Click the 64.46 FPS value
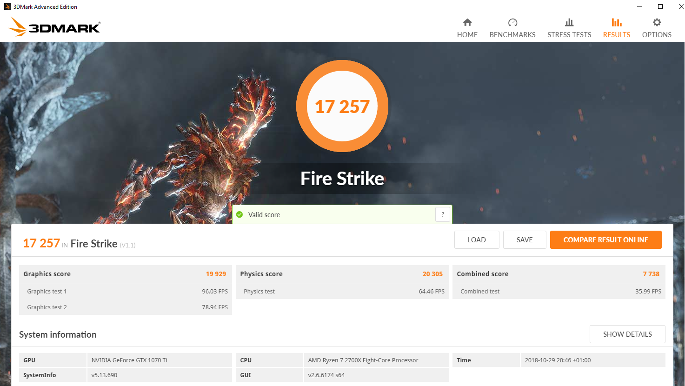This screenshot has height=386, width=685. [432, 292]
